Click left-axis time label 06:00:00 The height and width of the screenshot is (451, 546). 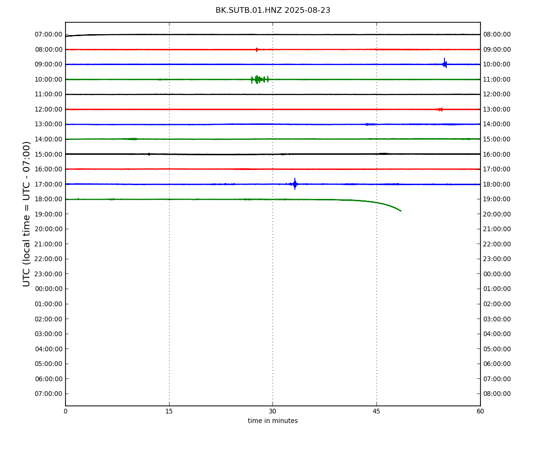tap(48, 379)
